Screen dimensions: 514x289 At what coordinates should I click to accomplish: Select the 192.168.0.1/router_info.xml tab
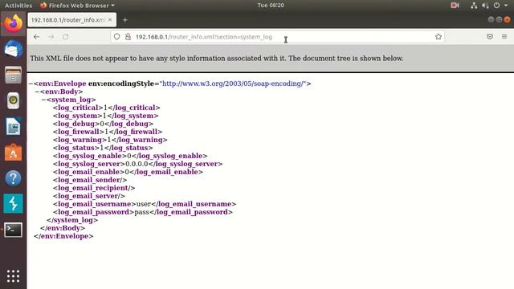[x=71, y=20]
